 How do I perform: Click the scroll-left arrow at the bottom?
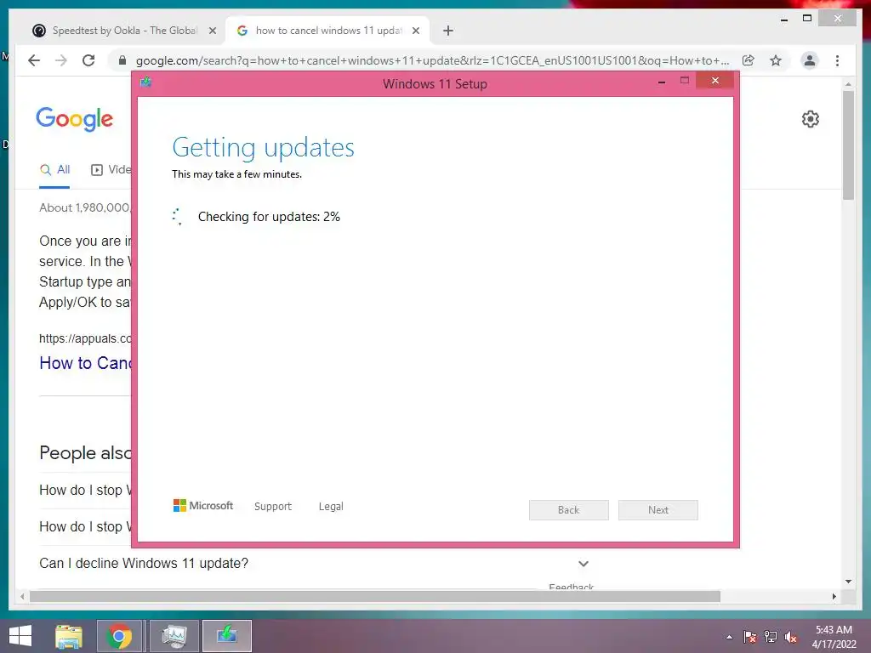pos(22,596)
